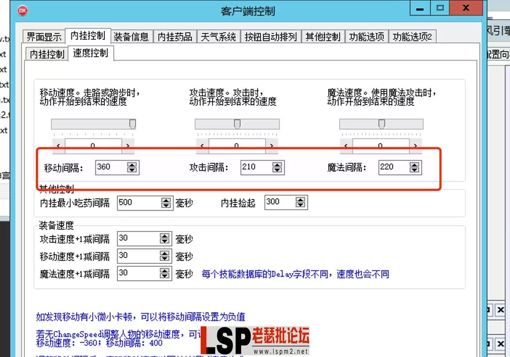Viewport: 510px width, 357px height.
Task: Open the 装备信息 tab
Action: tap(131, 37)
